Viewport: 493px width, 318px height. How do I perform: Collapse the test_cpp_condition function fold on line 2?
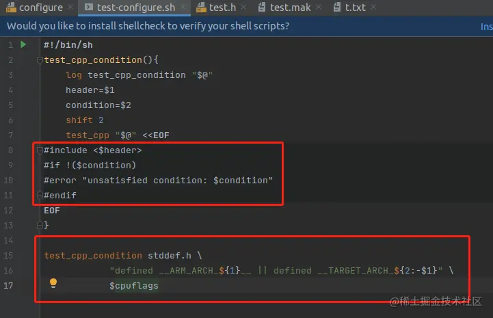pyautogui.click(x=40, y=59)
